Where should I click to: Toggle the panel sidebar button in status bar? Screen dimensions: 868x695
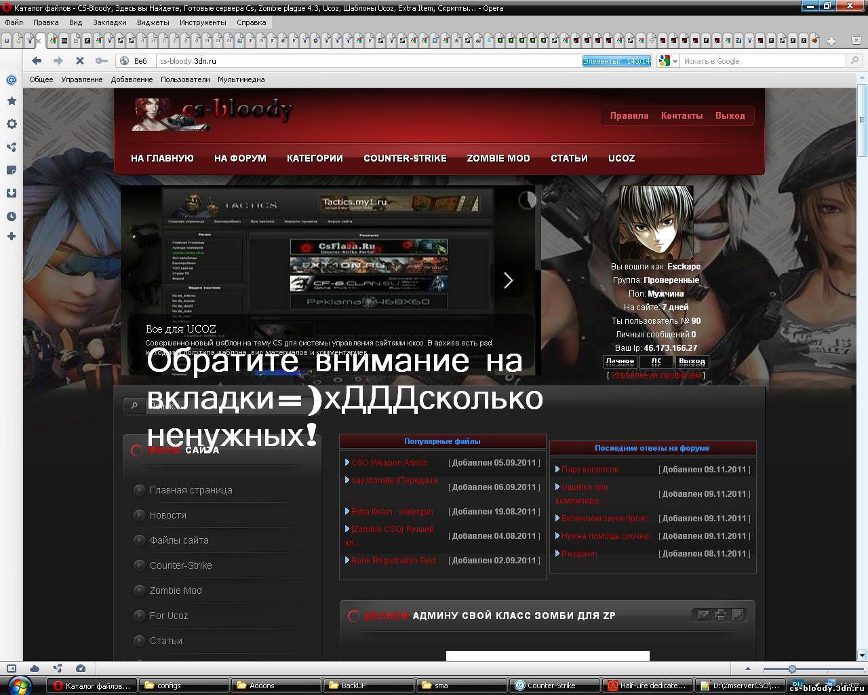[x=12, y=669]
